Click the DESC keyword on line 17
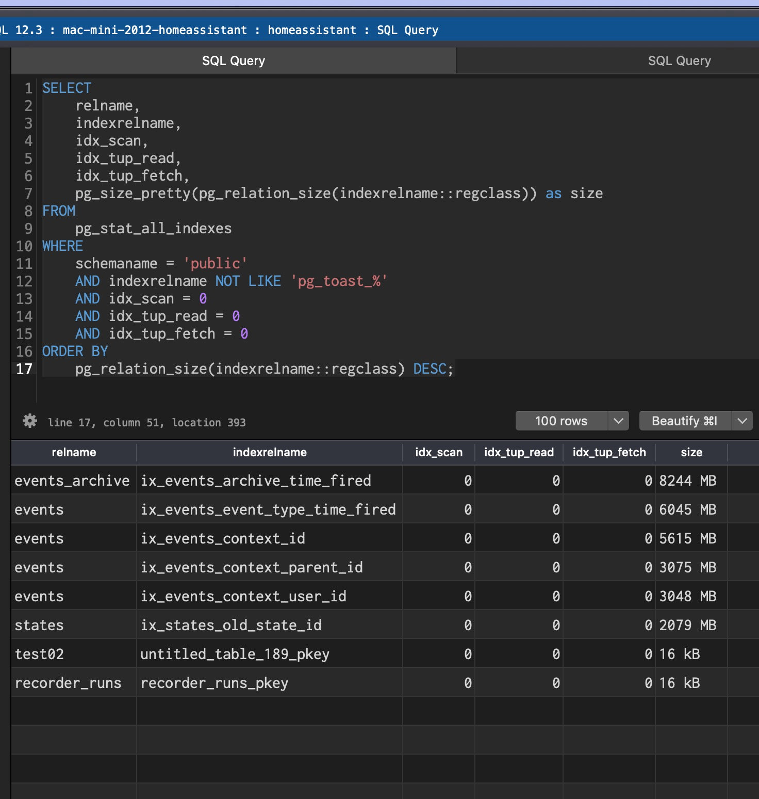759x799 pixels. [x=430, y=369]
